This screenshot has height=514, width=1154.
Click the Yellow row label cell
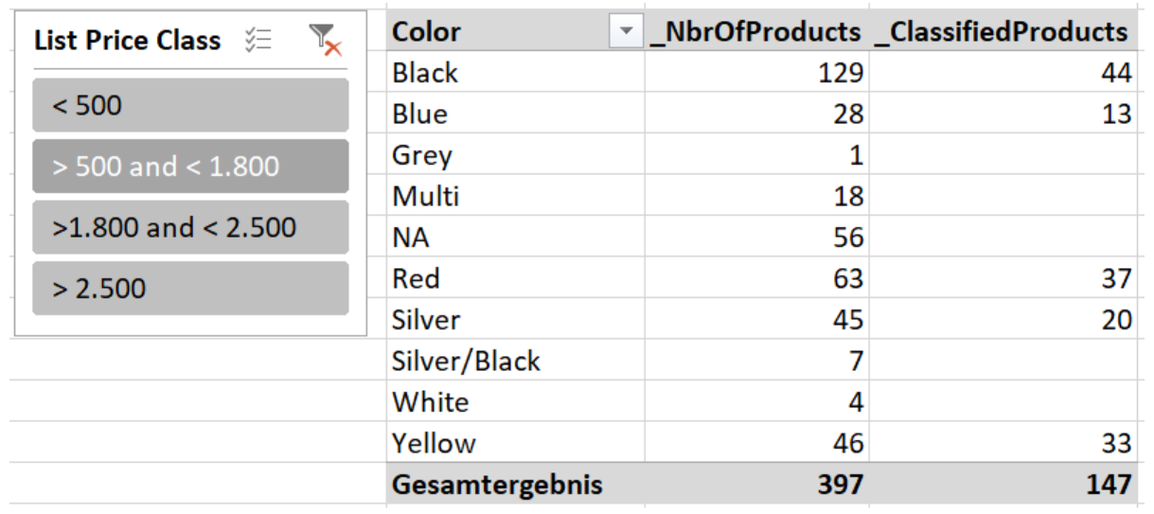tap(516, 443)
